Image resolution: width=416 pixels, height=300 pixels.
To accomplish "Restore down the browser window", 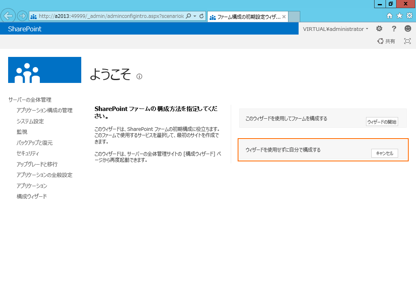I will pyautogui.click(x=390, y=4).
